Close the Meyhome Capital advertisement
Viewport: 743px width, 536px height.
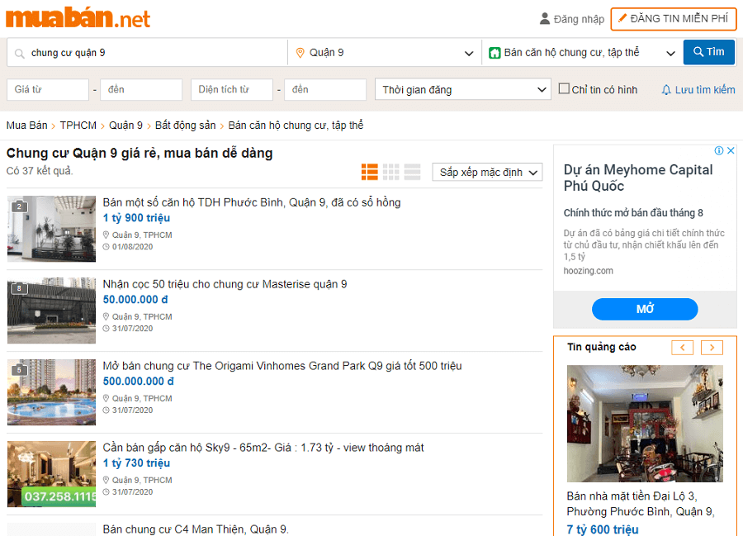(731, 150)
